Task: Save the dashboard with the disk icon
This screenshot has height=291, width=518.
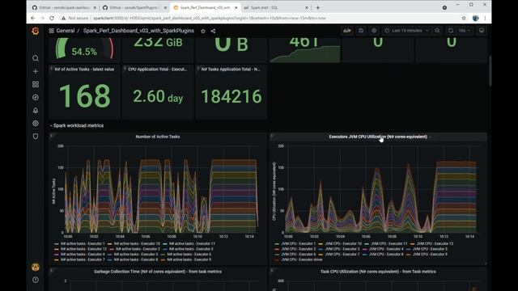Action: [361, 31]
